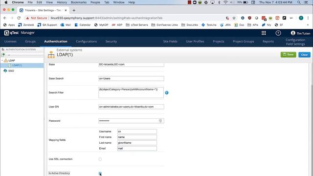Screen dimensions: 313x176
Task: Click the Wi-Fi icon in menu bar
Action: (x=225, y=2)
